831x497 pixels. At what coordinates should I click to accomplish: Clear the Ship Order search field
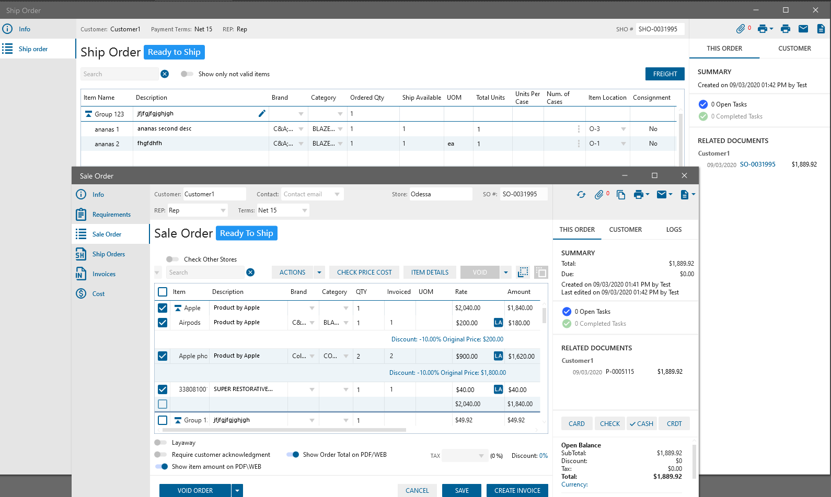pyautogui.click(x=165, y=74)
